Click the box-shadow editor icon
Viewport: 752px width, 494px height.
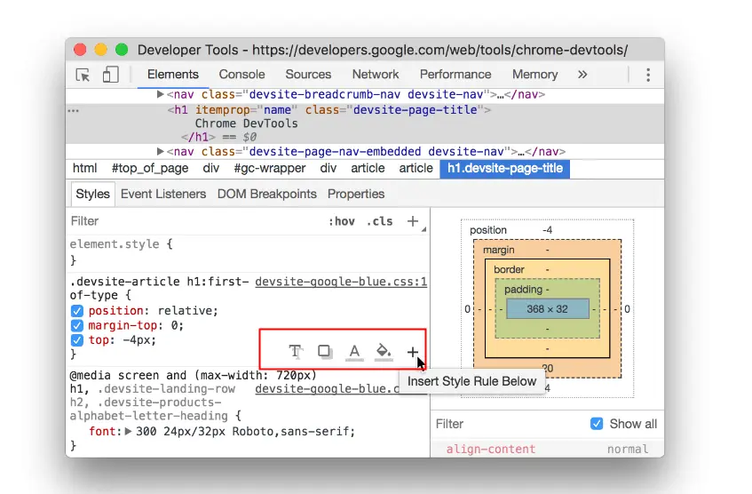[325, 351]
